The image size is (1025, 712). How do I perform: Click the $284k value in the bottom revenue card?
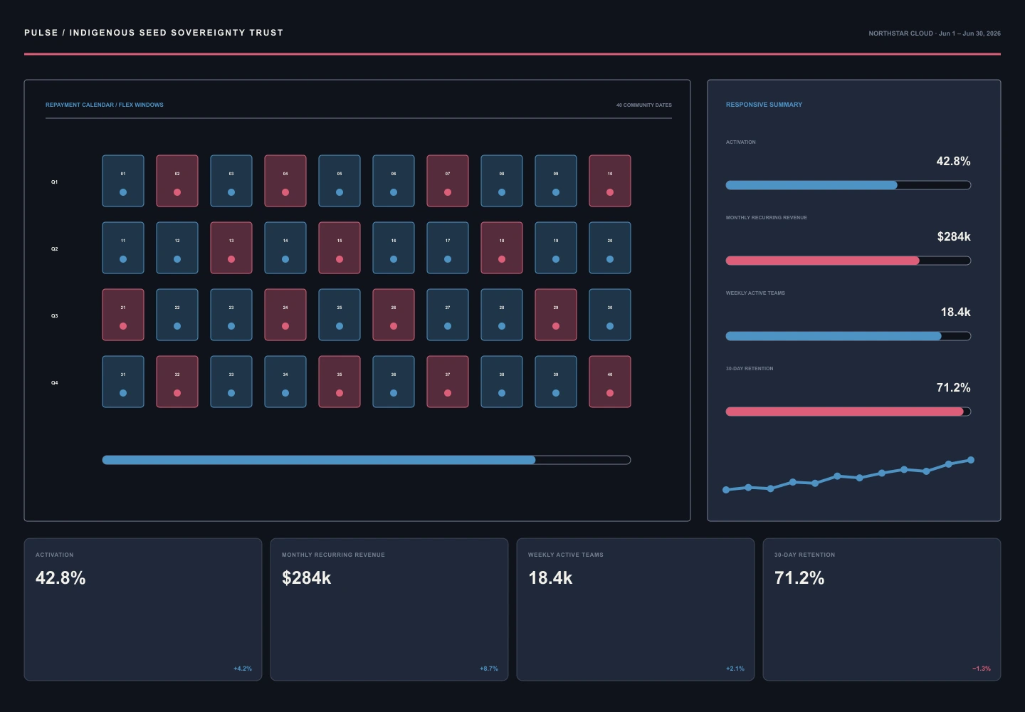(307, 578)
